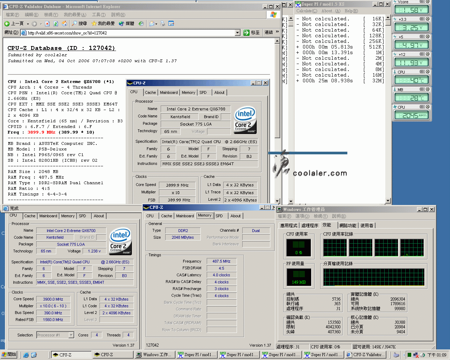Switch to Users (使用者) tab in Task Manager
Viewport: 450px width, 360px height.
click(x=367, y=225)
